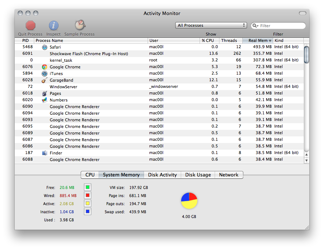Screen dimensions: 324x250
Task: Select Google Chrome Renderer with PID 6093
Action: point(159,119)
